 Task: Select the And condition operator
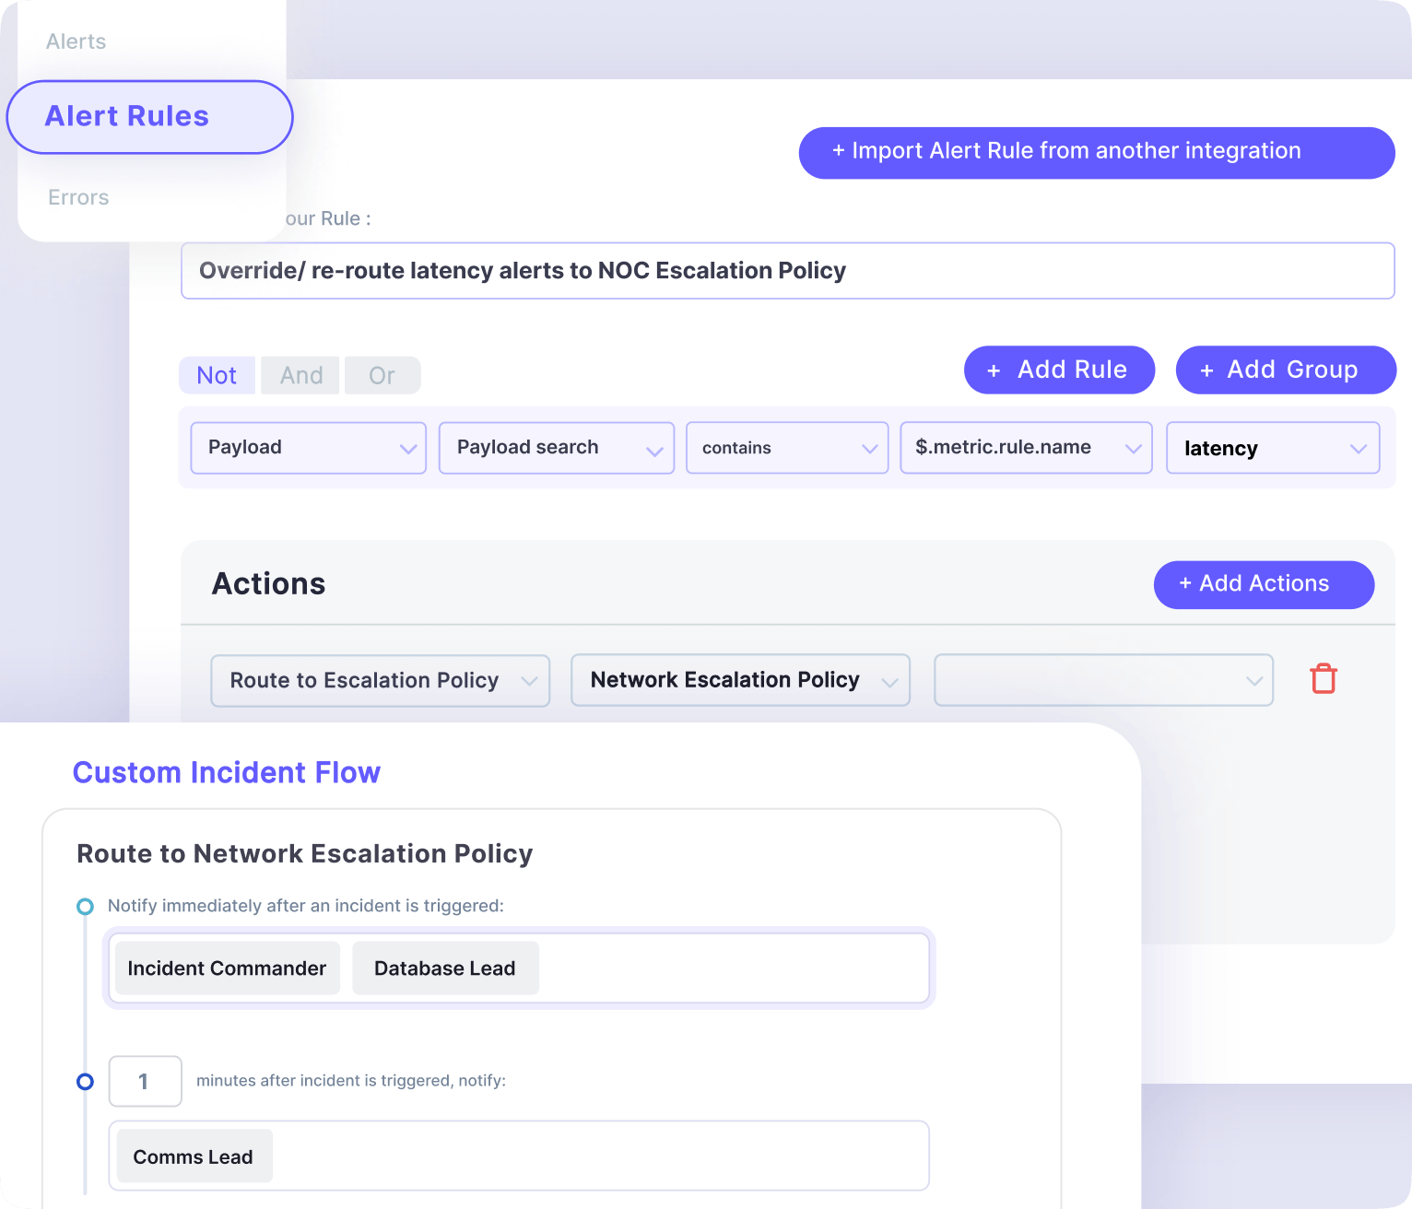[300, 376]
